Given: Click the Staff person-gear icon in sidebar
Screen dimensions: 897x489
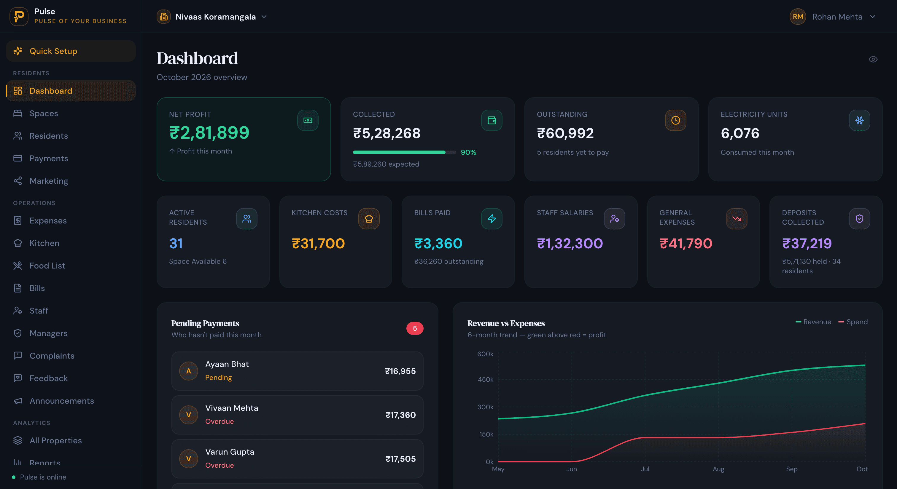Looking at the screenshot, I should coord(18,311).
